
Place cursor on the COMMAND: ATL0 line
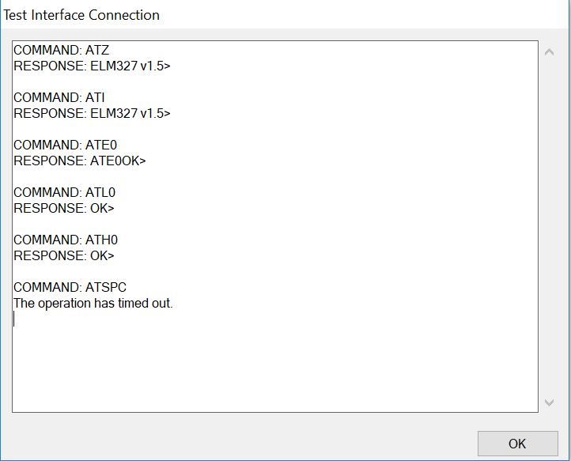point(65,193)
